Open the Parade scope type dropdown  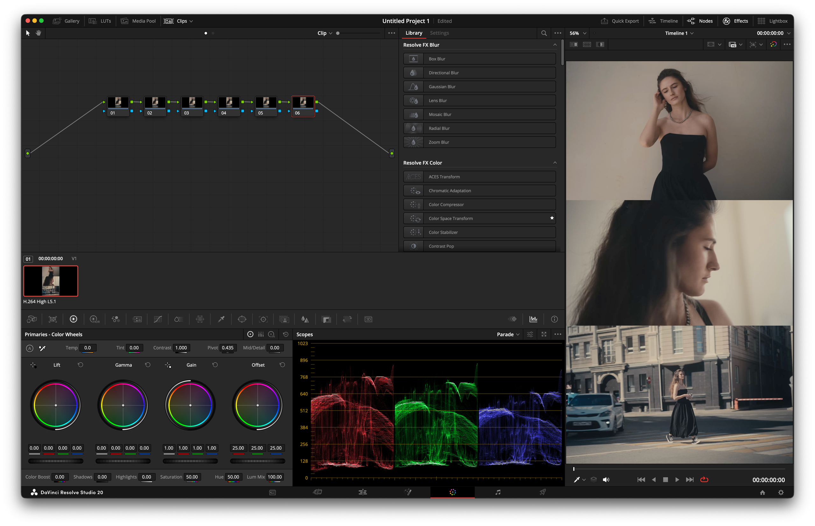[x=508, y=334]
